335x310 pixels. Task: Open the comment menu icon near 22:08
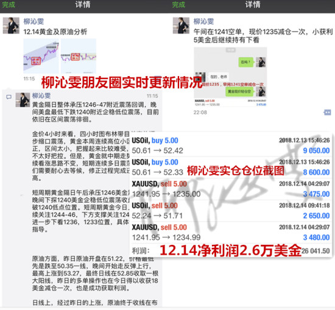327,112
